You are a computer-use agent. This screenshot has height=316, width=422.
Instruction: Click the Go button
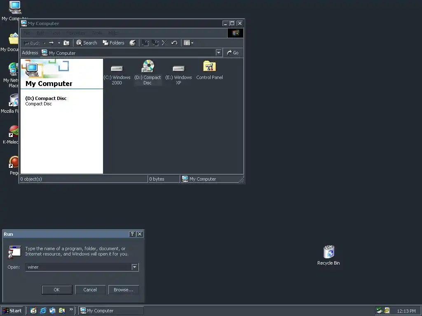point(233,53)
